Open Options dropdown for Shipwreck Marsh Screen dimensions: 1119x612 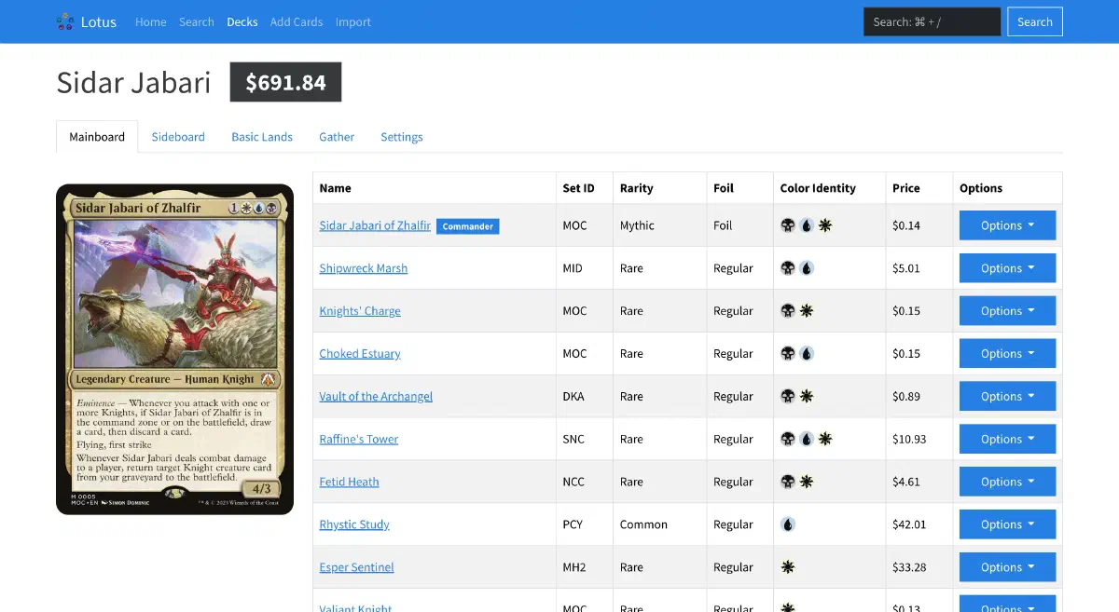coord(1007,268)
